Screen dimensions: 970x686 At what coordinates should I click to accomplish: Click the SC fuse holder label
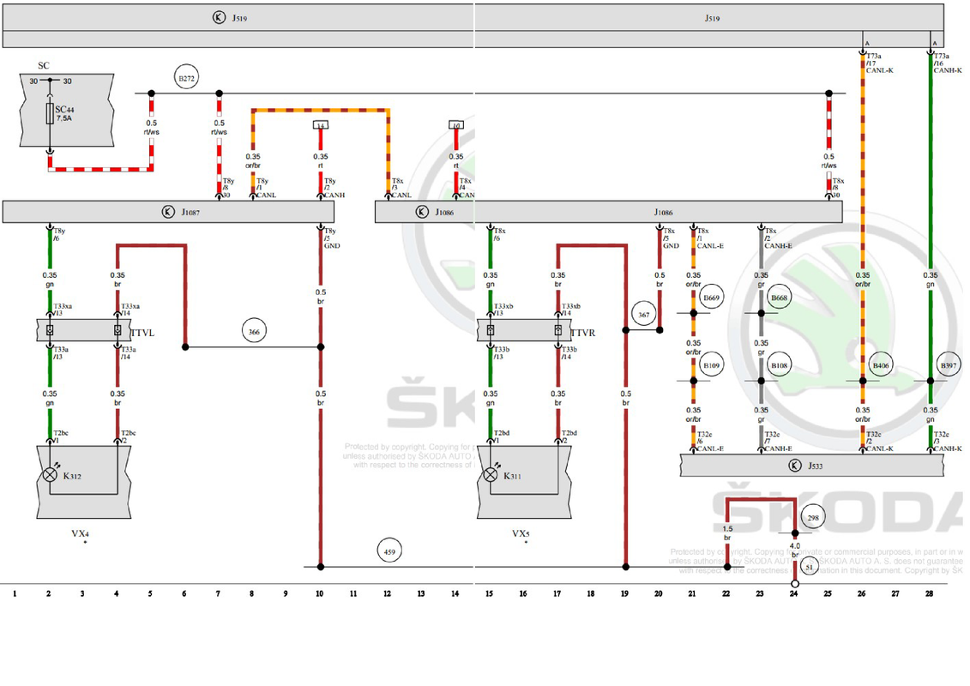coord(43,65)
